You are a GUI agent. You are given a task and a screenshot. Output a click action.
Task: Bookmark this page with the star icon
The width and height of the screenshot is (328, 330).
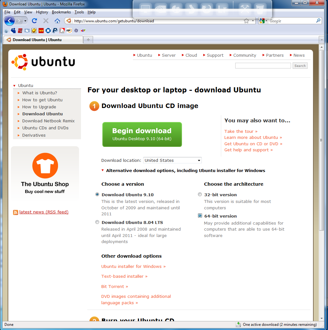[246, 21]
